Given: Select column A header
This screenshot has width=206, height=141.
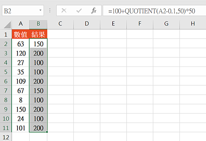Looking at the screenshot, I should click(x=21, y=24).
